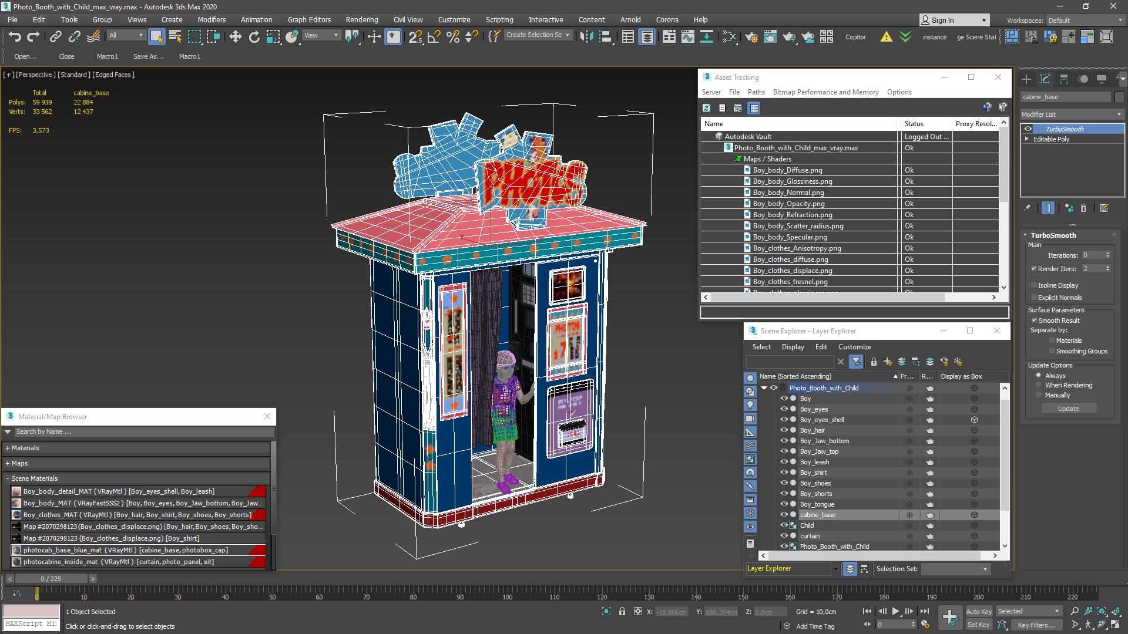Expand the Maps group in Material Browser
1128x634 pixels.
click(8, 463)
